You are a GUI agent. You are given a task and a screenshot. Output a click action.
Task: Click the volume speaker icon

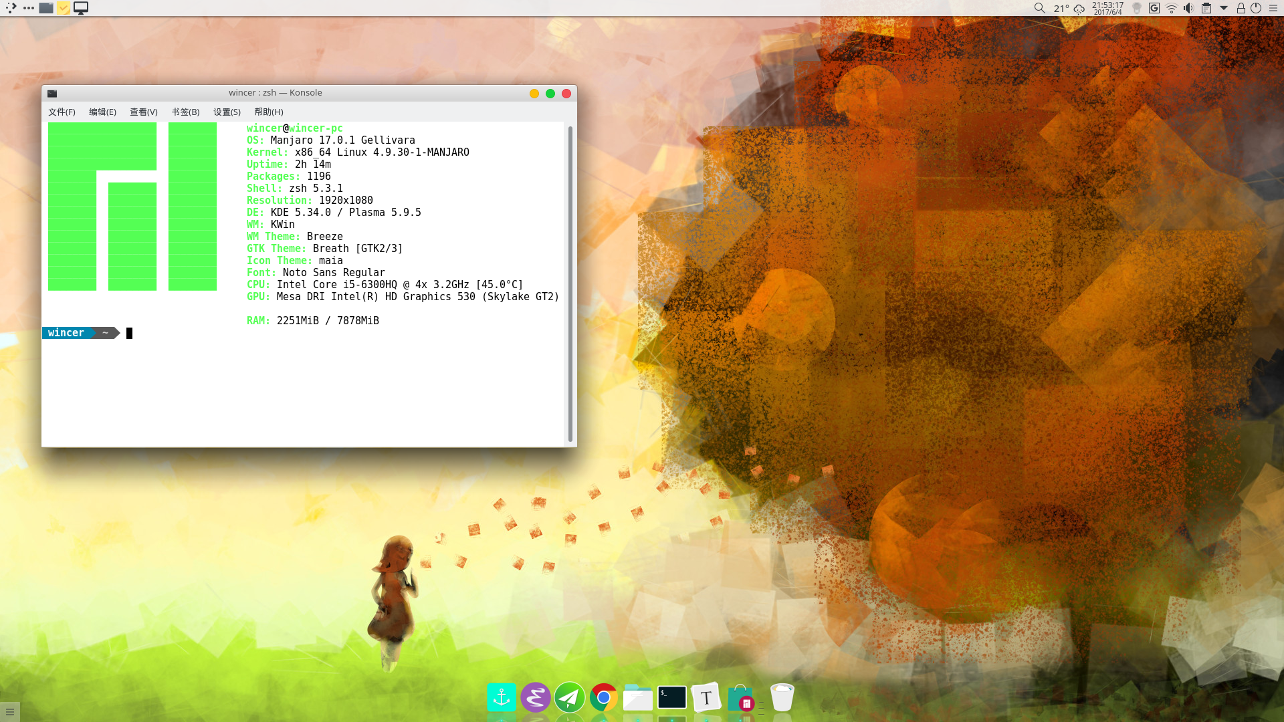click(1188, 8)
